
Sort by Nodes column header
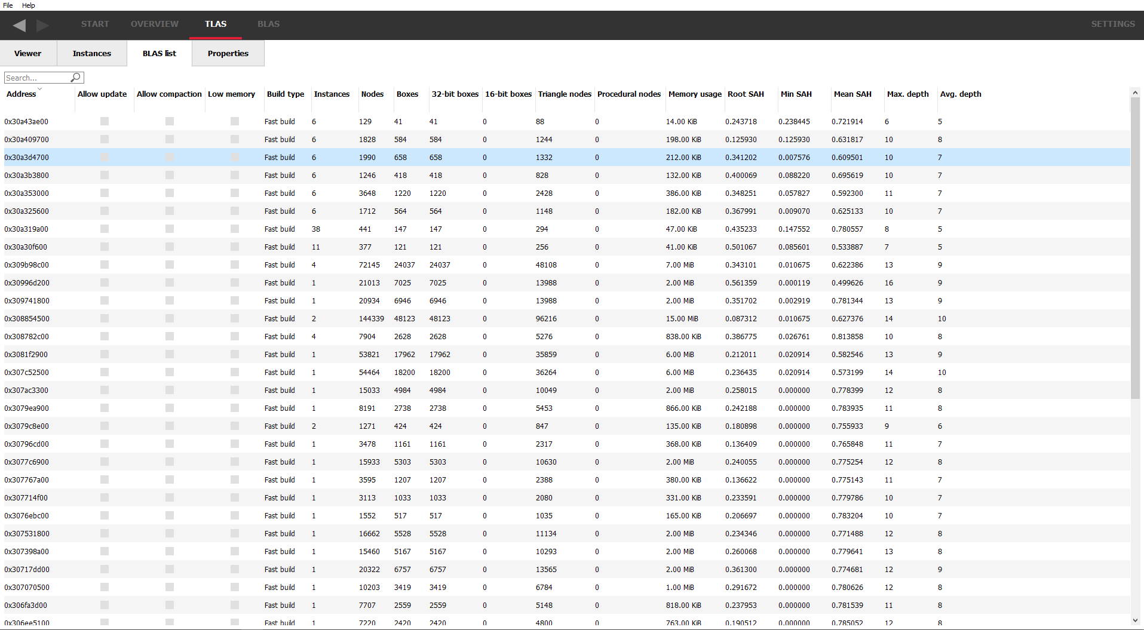pyautogui.click(x=372, y=94)
